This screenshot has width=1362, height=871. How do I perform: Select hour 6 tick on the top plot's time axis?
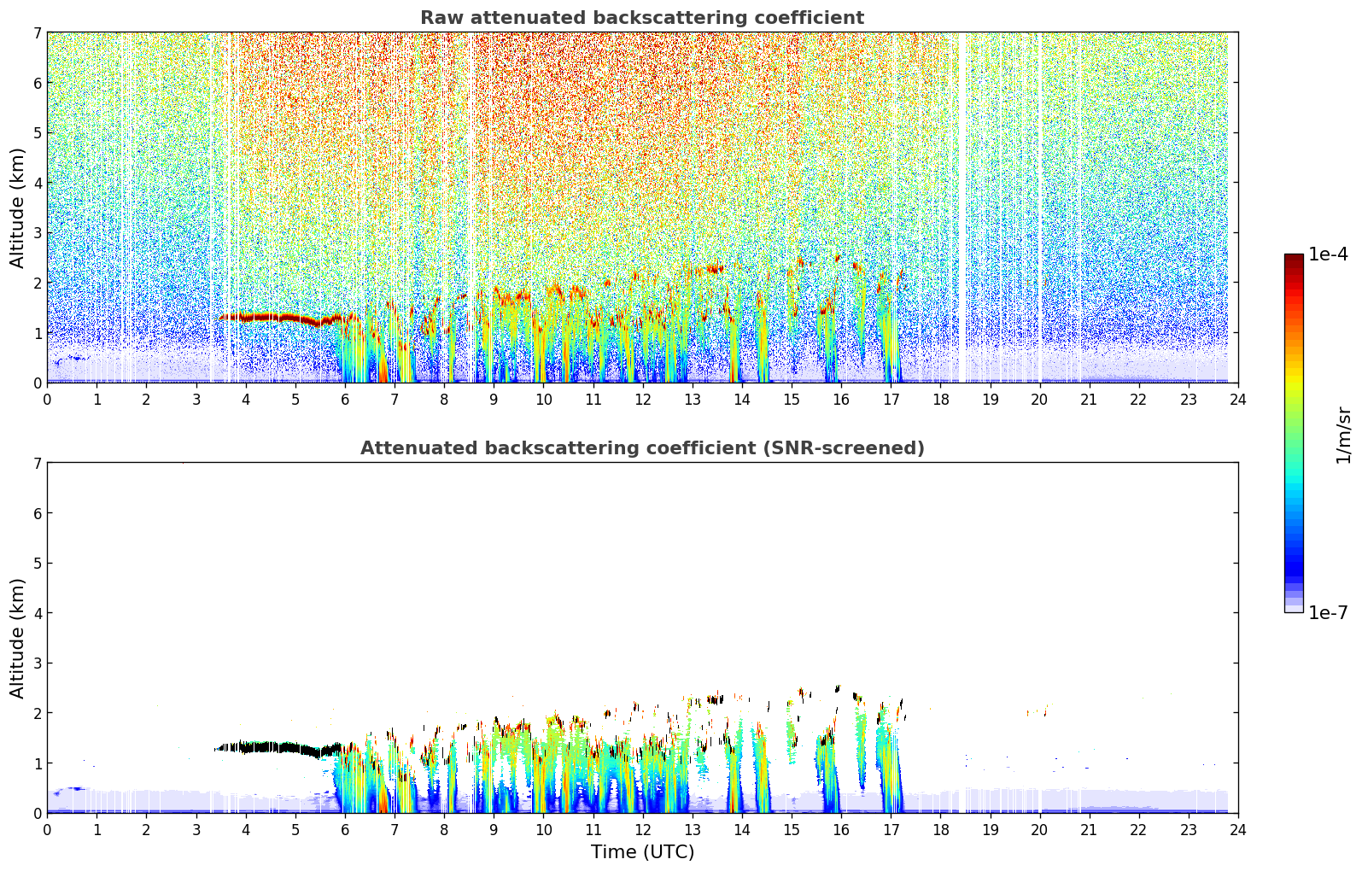(x=345, y=399)
